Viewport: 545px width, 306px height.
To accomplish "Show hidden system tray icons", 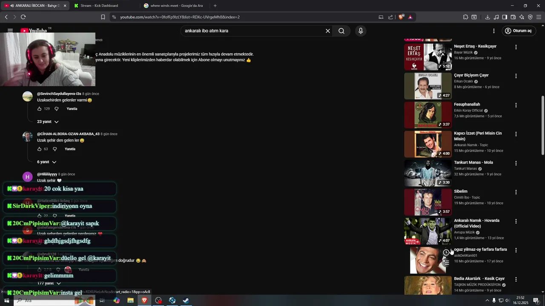I will tap(487, 300).
